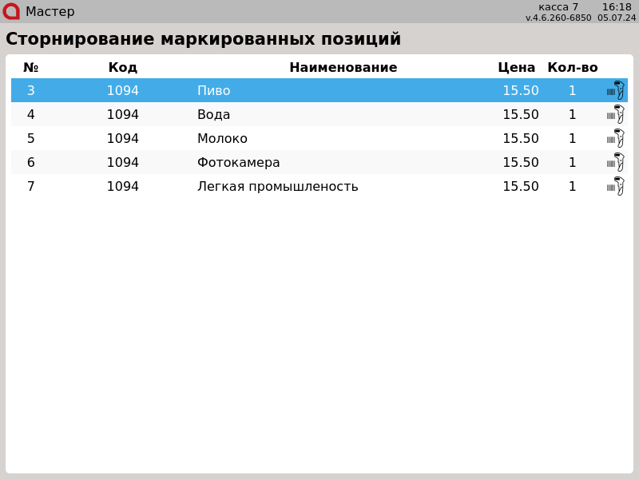Pick the Легкая промышленость position

coord(277,187)
